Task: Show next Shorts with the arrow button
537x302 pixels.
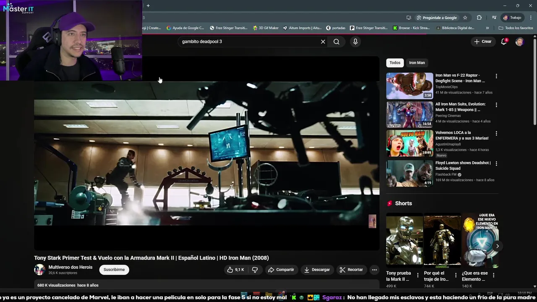Action: coord(497,246)
